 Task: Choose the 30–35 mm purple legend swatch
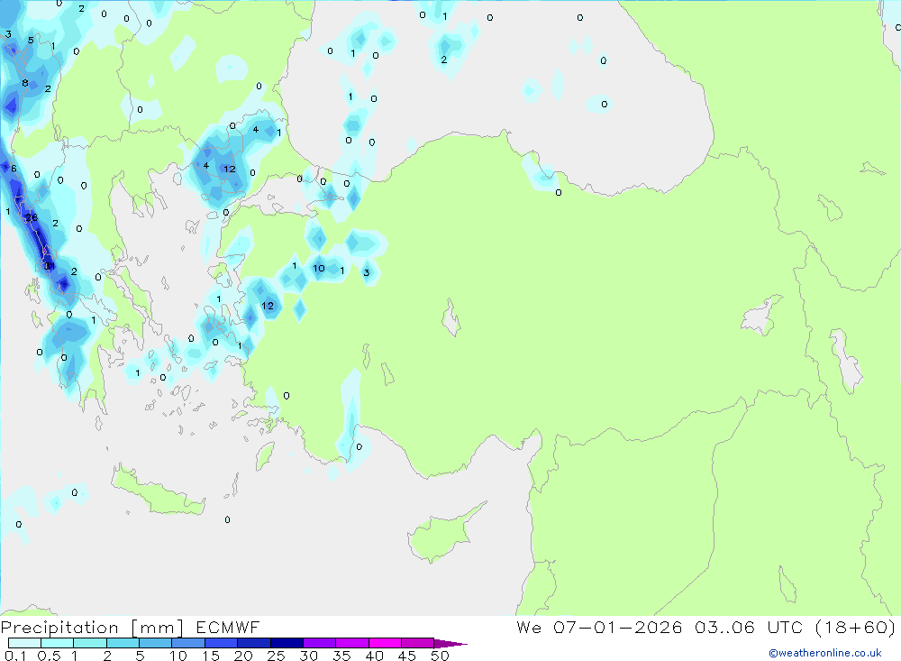(319, 643)
